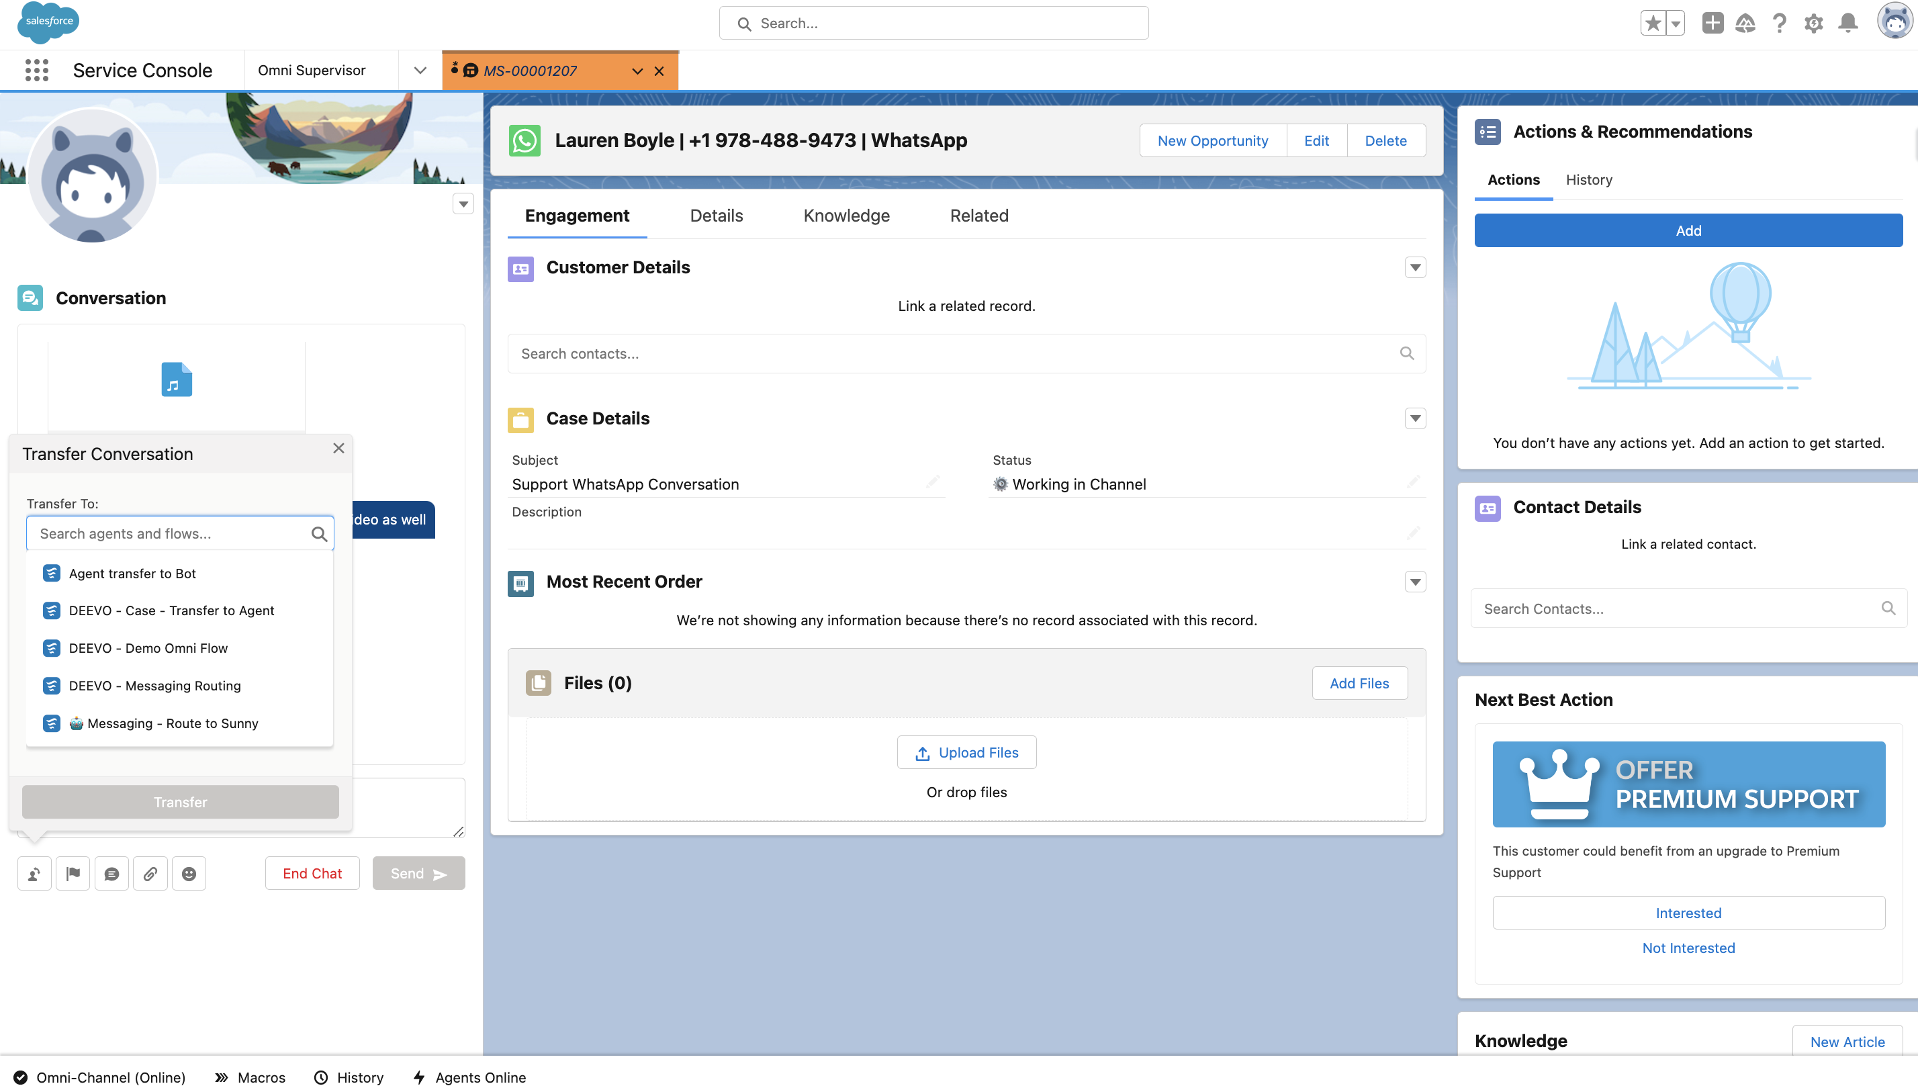The width and height of the screenshot is (1918, 1088).
Task: Close the Transfer Conversation popup
Action: [x=338, y=449]
